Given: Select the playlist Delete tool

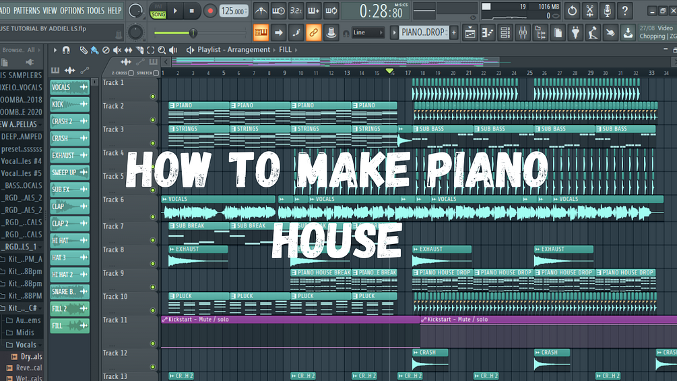Looking at the screenshot, I should pyautogui.click(x=106, y=50).
